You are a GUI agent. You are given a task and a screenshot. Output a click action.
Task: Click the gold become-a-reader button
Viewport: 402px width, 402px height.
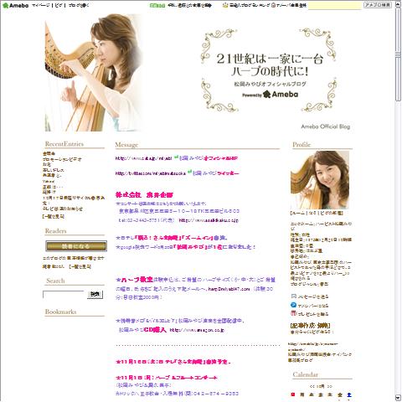[76, 246]
